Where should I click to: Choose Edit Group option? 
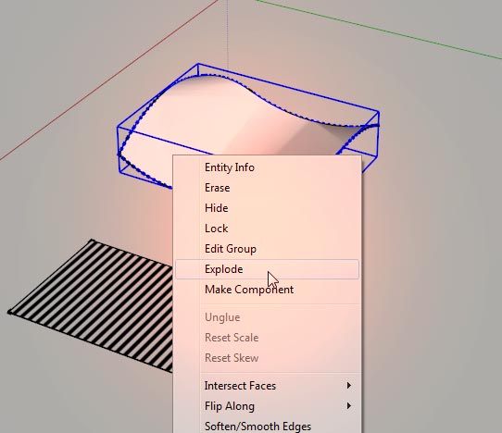pyautogui.click(x=267, y=249)
